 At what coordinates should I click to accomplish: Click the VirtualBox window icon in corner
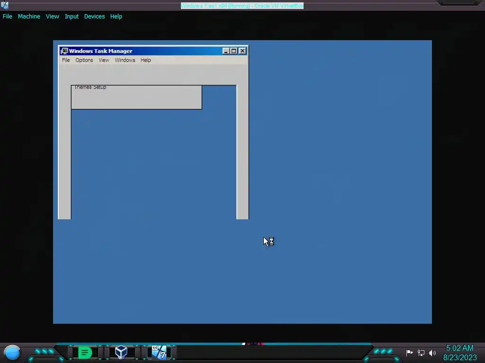5,5
